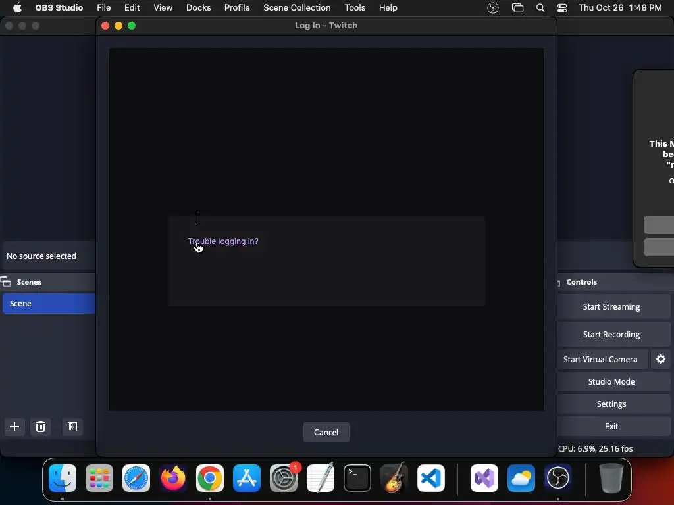
Task: Click Start Recording button
Action: click(611, 334)
